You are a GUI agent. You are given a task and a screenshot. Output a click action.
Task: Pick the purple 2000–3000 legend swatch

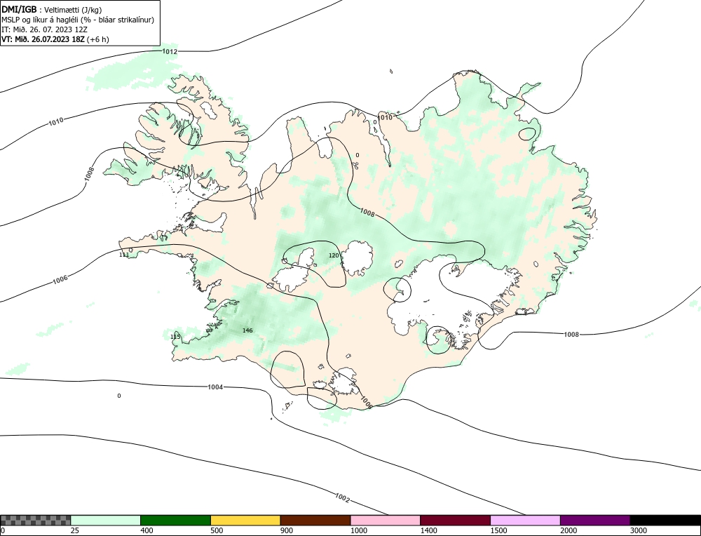point(595,520)
